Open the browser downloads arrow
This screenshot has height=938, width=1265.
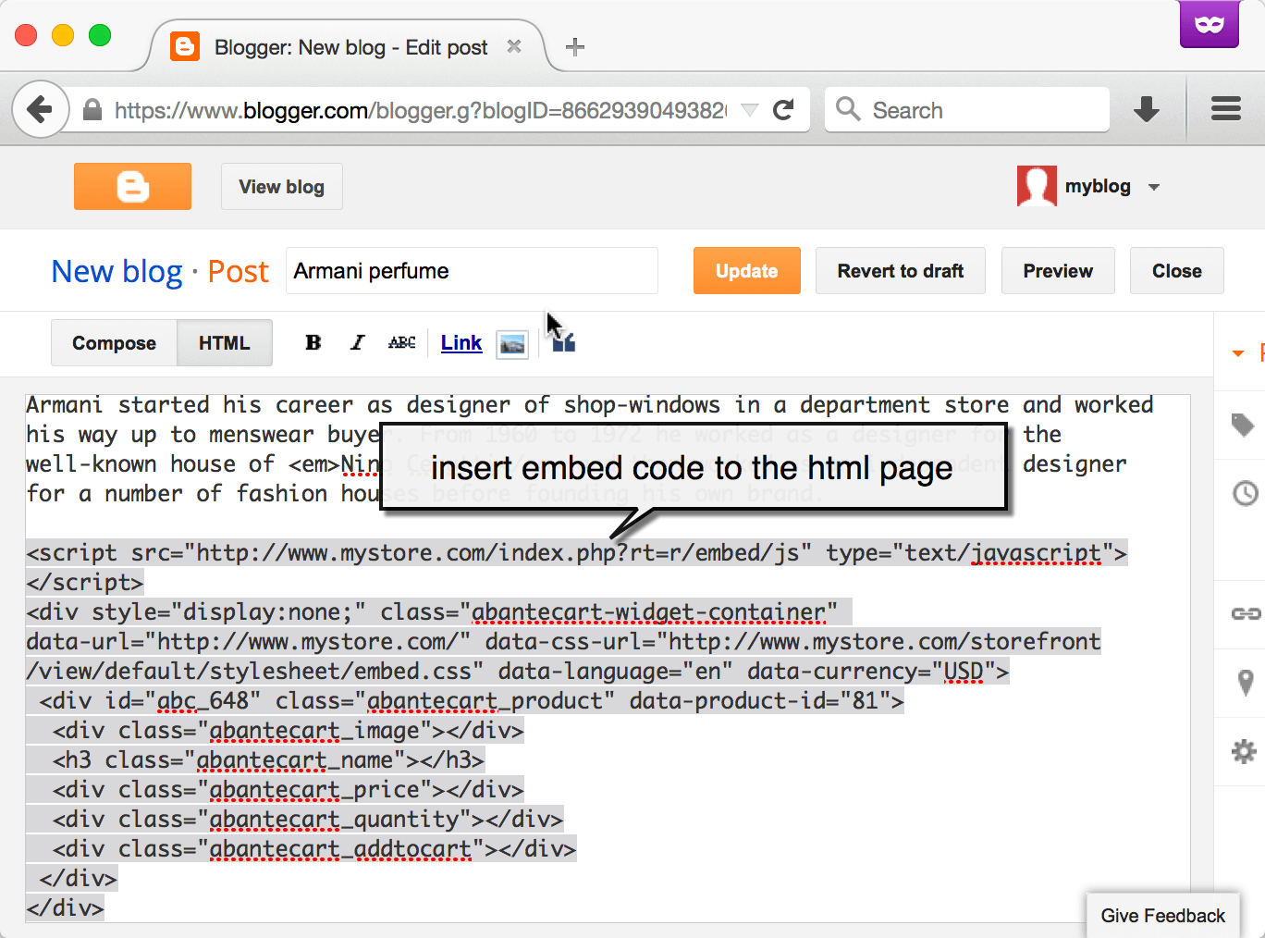pyautogui.click(x=1147, y=110)
